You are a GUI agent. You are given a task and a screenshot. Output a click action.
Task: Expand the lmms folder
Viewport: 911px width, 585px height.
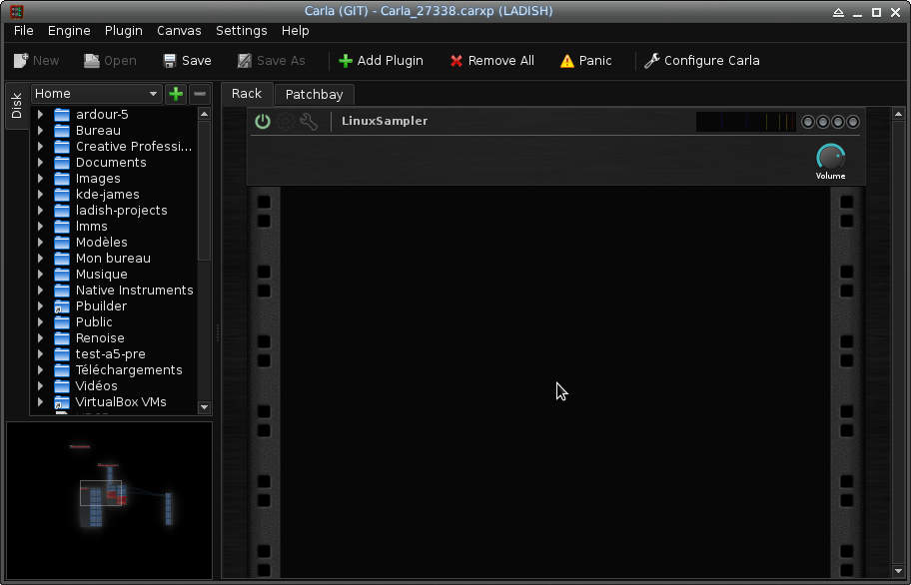click(40, 227)
